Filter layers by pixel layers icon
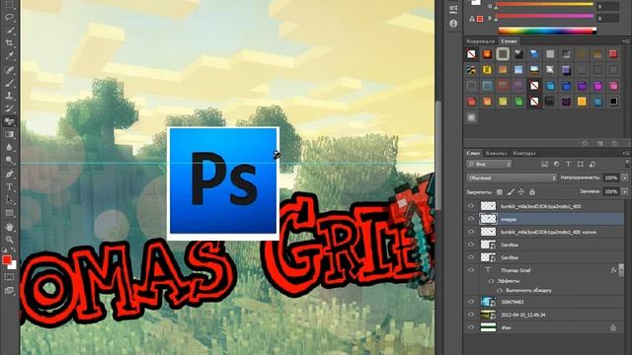This screenshot has height=355, width=632. click(x=544, y=165)
